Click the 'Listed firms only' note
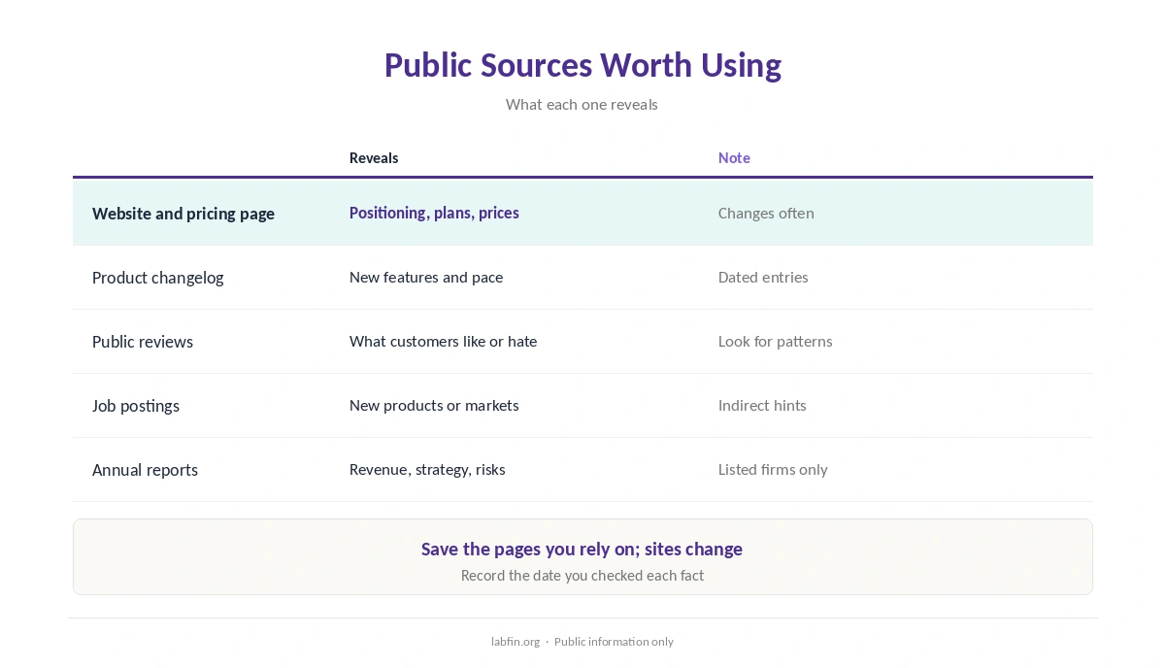1165x668 pixels. pos(773,469)
